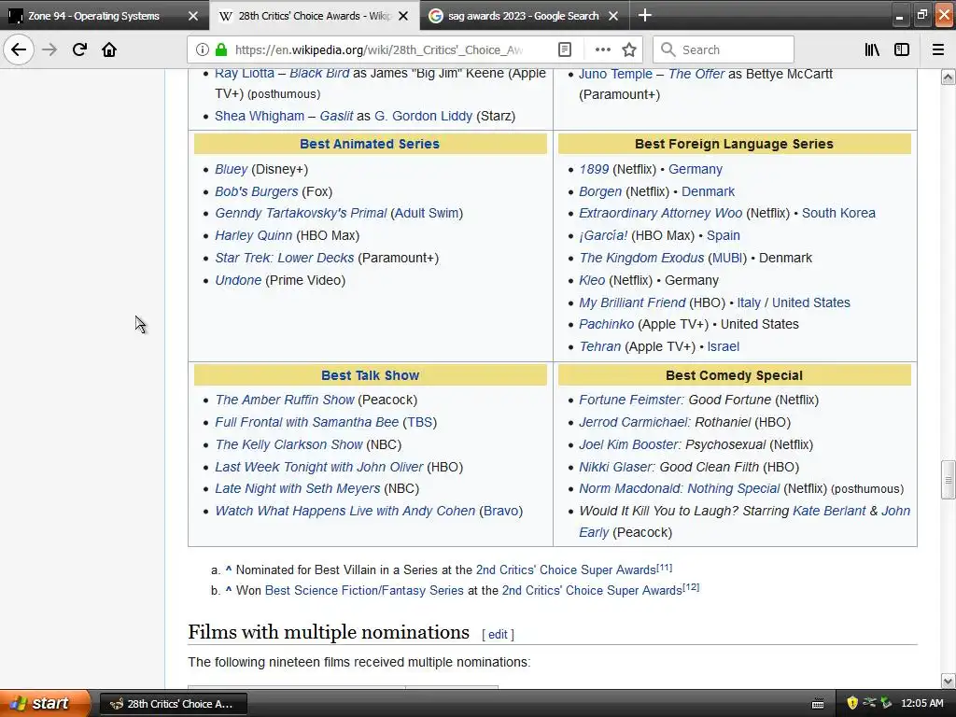The image size is (956, 717).
Task: Close the sag awards Google Search tab
Action: 613,16
